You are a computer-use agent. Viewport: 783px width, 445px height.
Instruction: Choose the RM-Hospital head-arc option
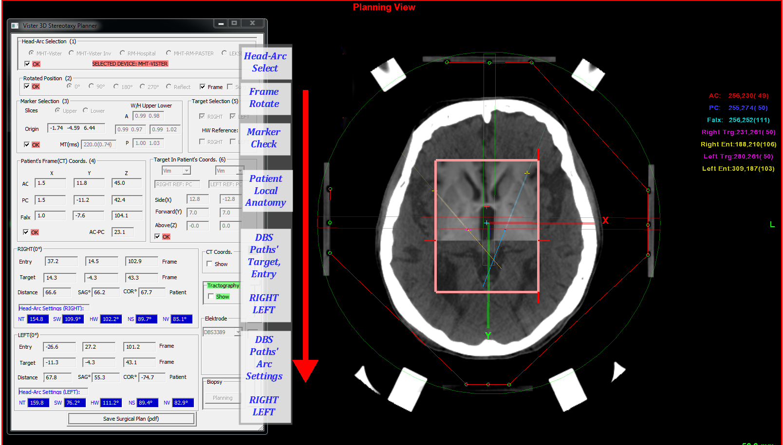[123, 53]
